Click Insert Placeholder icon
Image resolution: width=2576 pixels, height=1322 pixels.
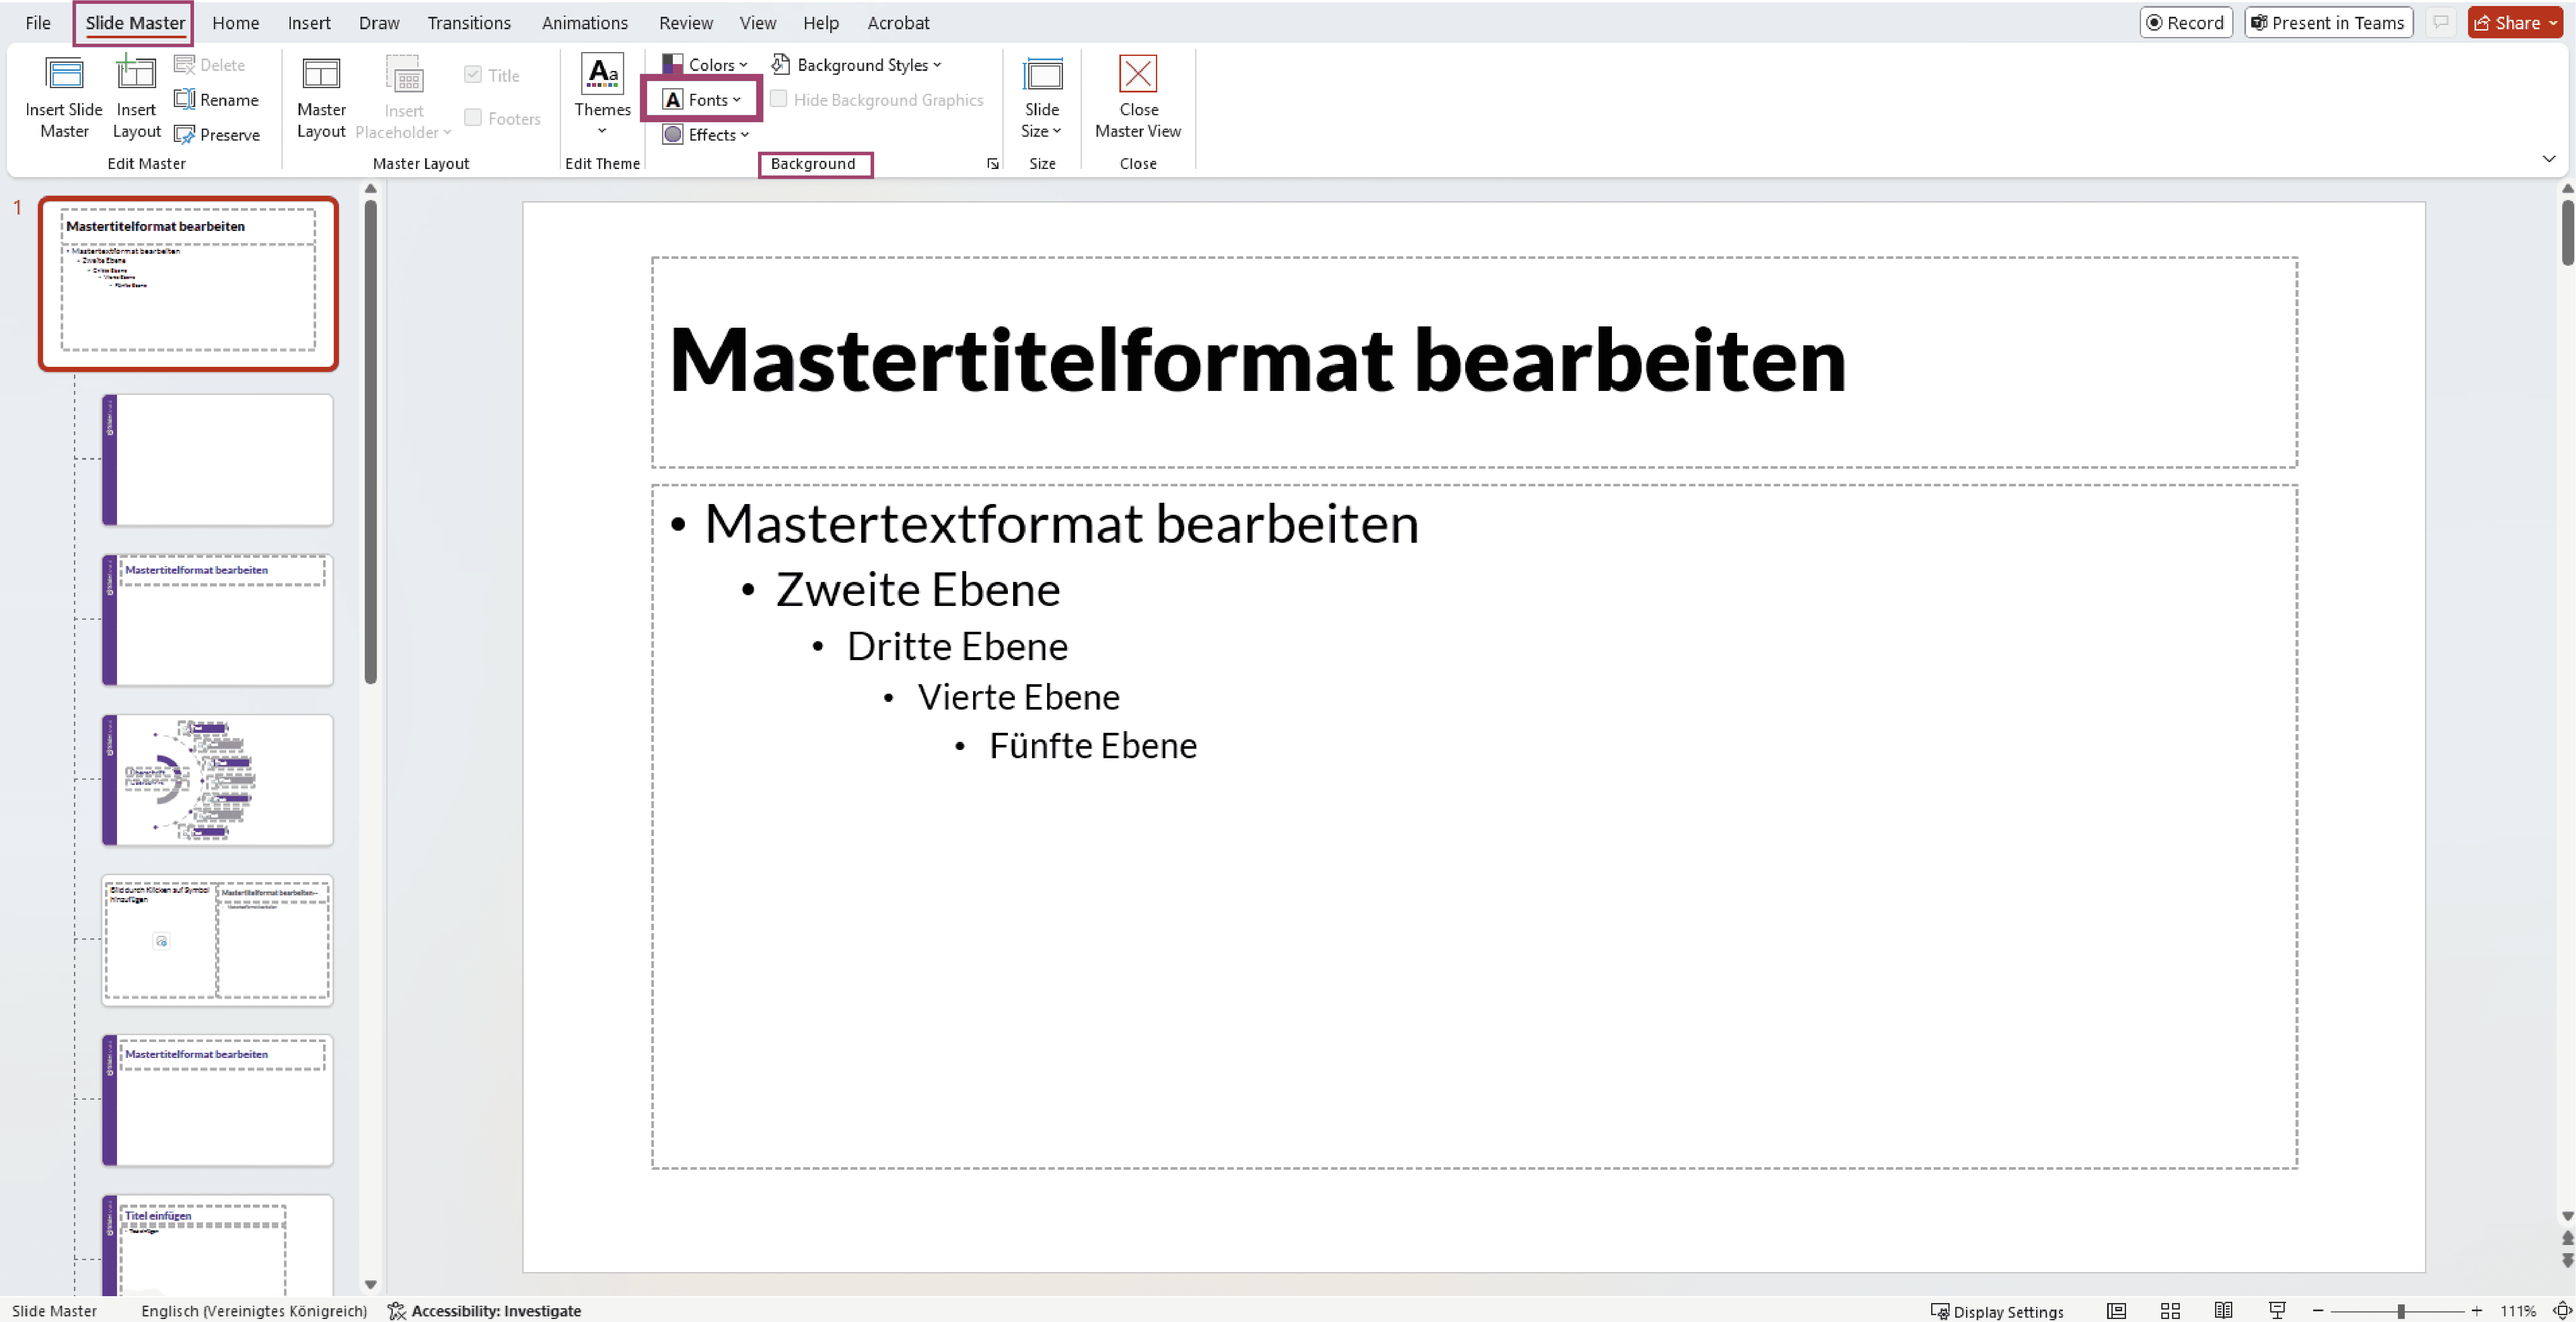pos(404,75)
